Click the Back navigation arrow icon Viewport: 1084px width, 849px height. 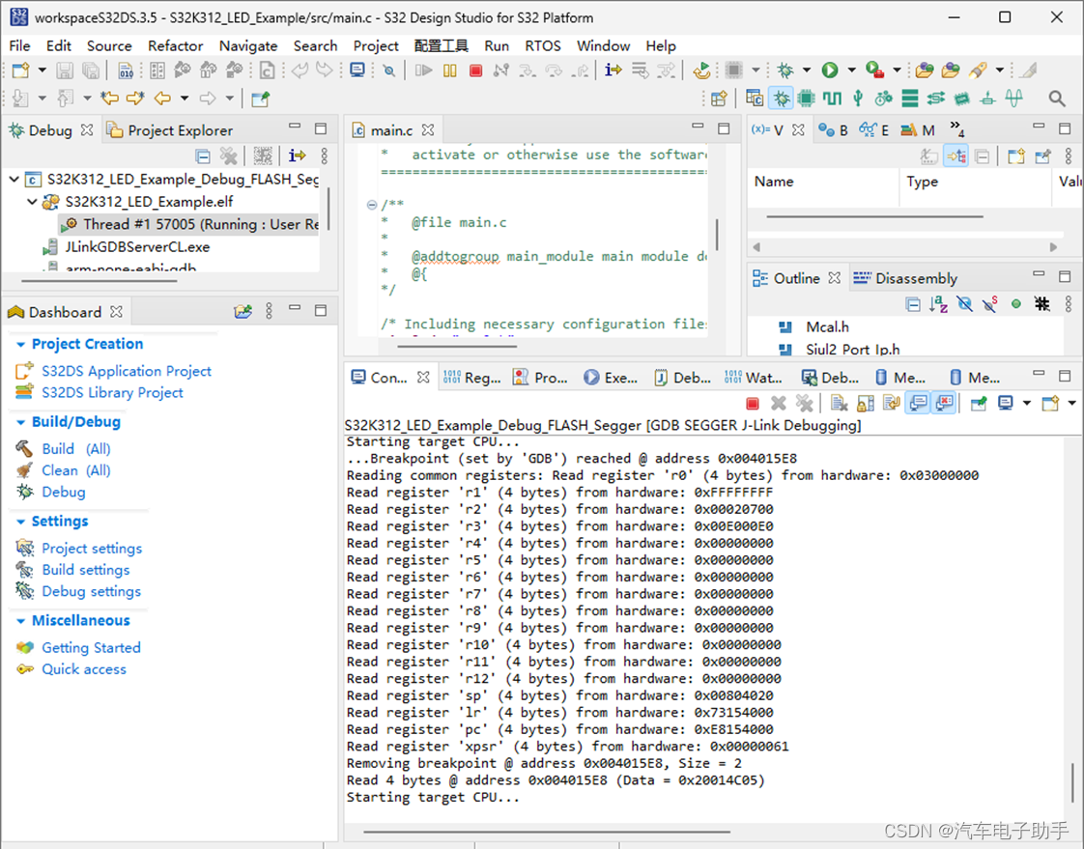[162, 99]
